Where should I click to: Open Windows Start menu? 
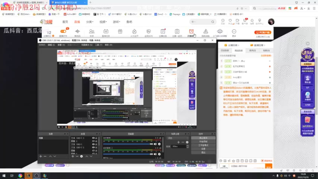tap(4, 175)
